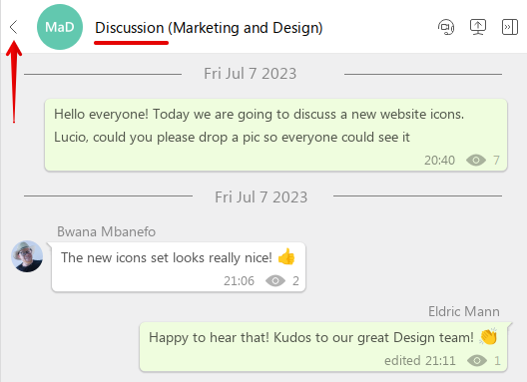Start screen sharing presentation
Screen dimensions: 527x382
(x=478, y=27)
